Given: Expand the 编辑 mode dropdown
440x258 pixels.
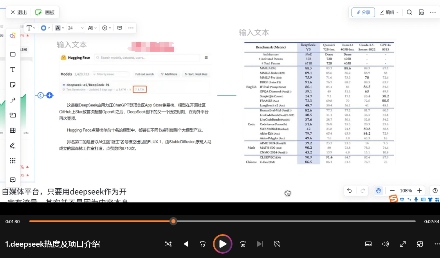Looking at the screenshot, I should (x=389, y=13).
